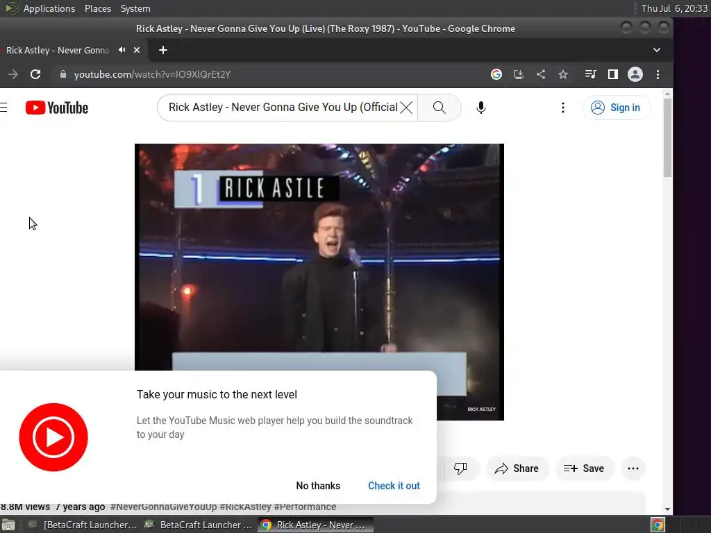This screenshot has height=533, width=711.
Task: Dismiss promo with No thanks
Action: click(318, 485)
